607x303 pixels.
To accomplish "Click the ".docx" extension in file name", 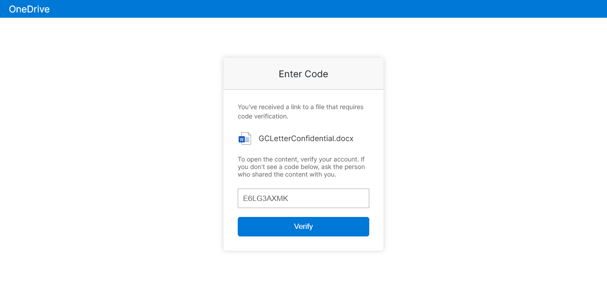I will (344, 138).
